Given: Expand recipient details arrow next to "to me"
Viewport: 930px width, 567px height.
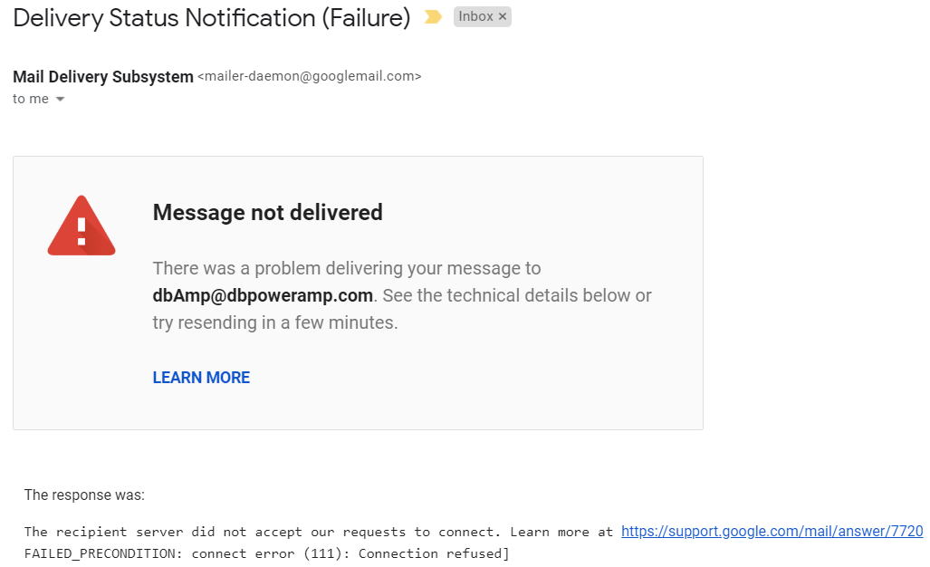Looking at the screenshot, I should 61,100.
